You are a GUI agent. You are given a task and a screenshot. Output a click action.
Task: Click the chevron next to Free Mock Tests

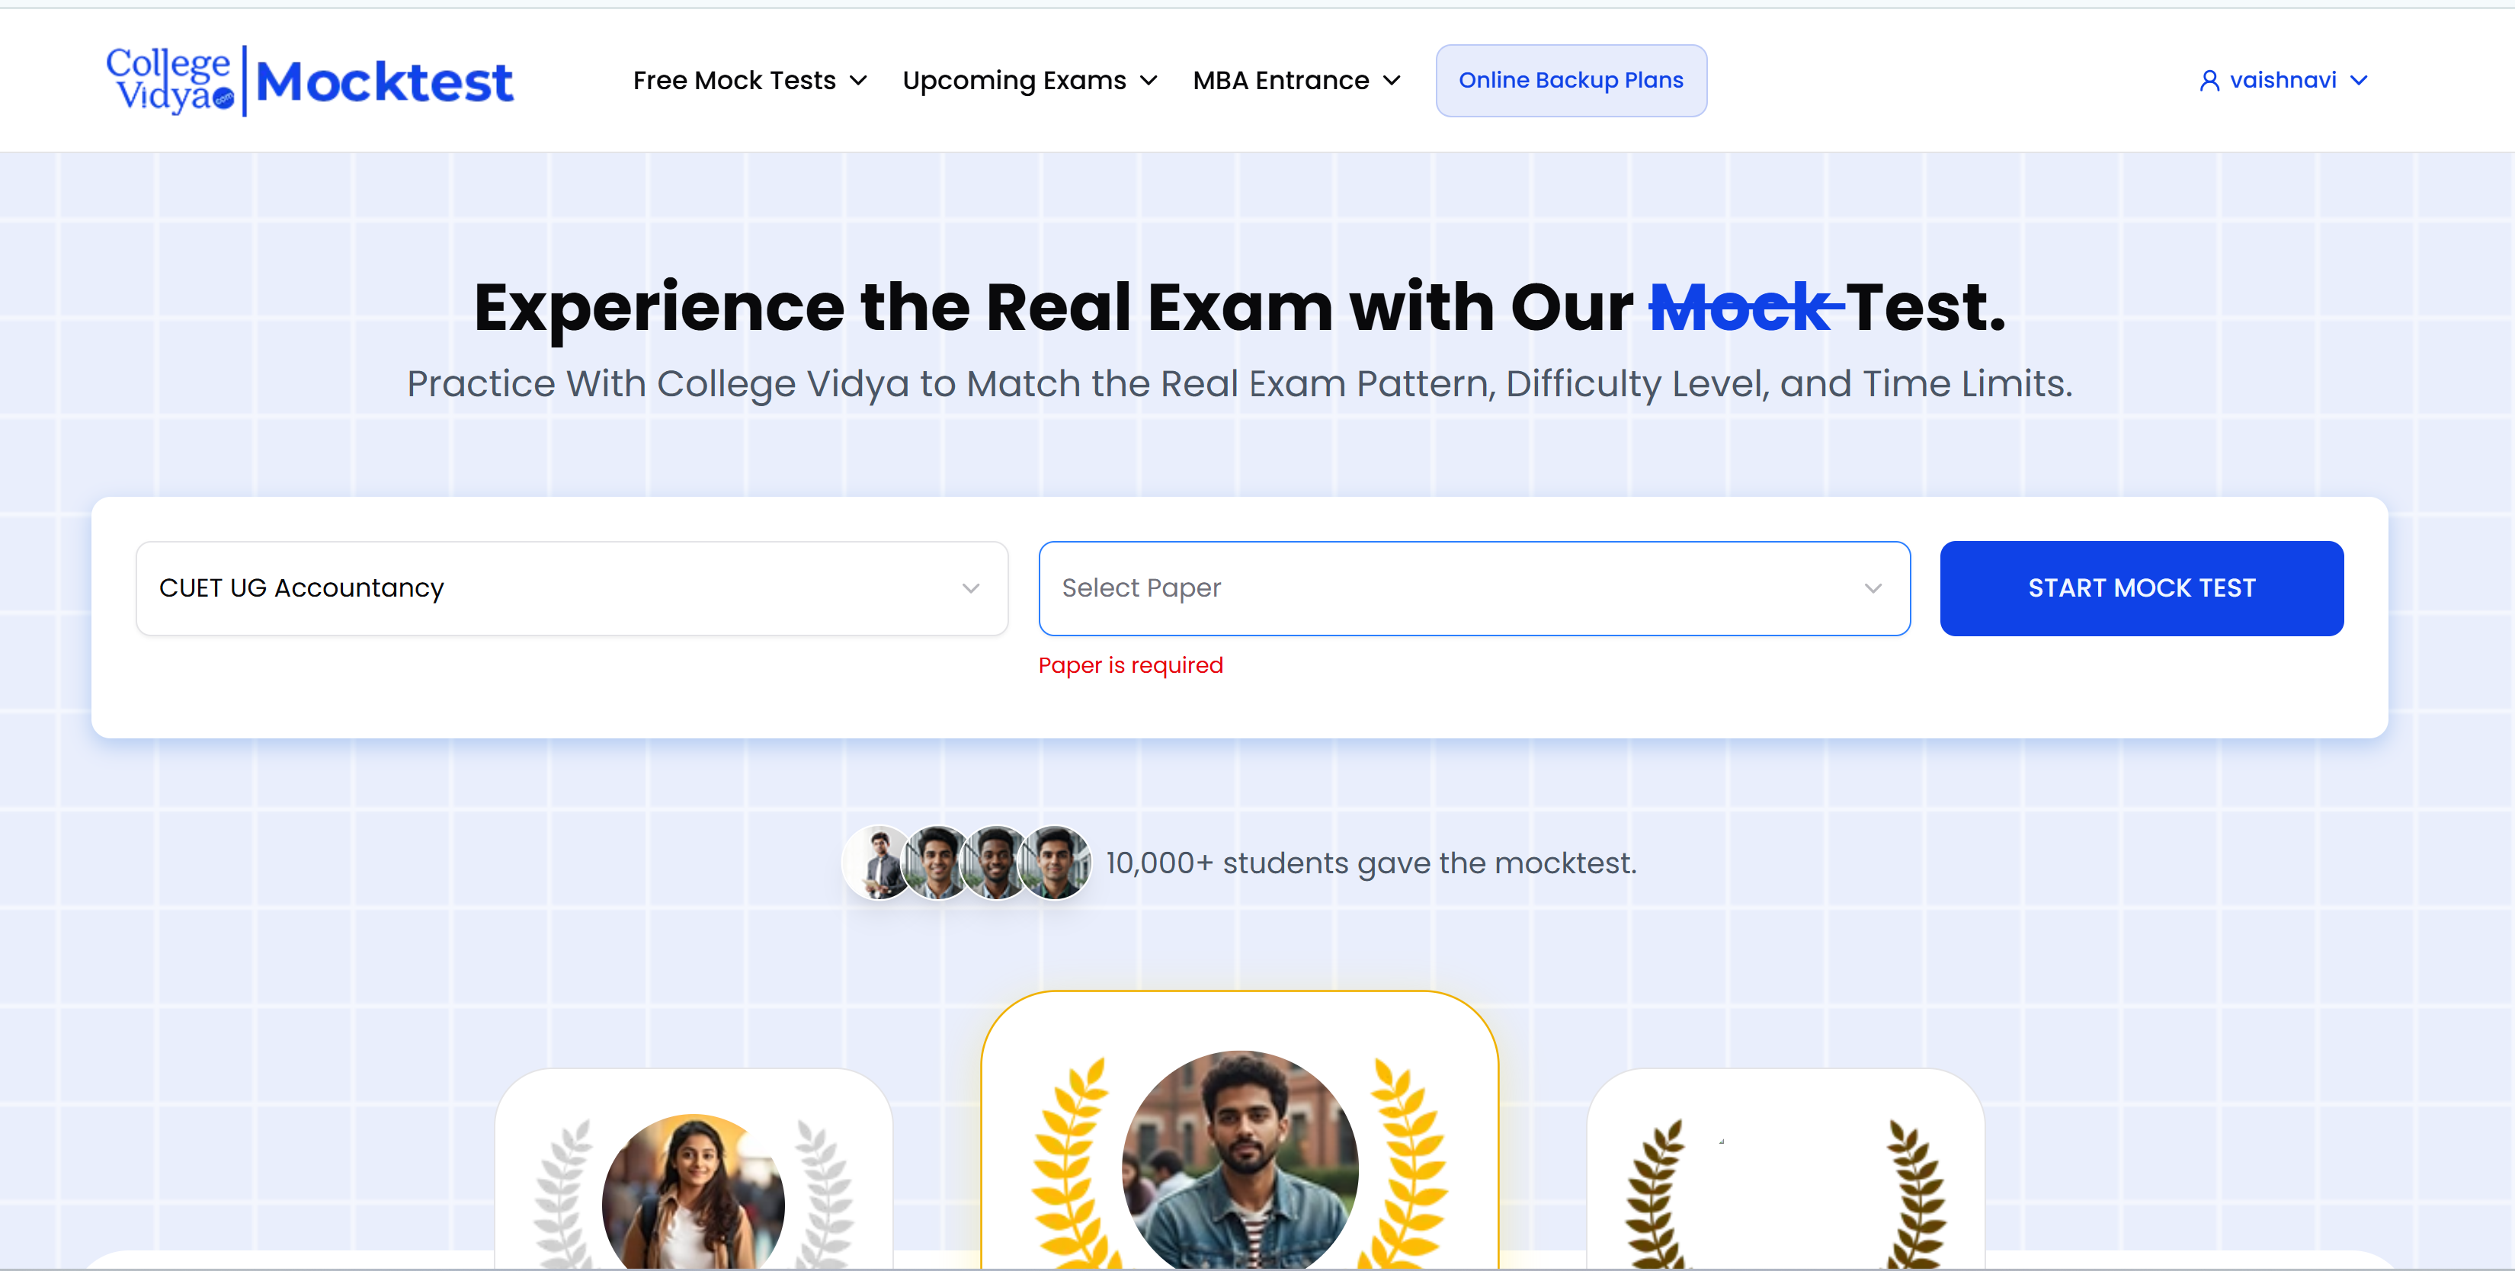(858, 80)
